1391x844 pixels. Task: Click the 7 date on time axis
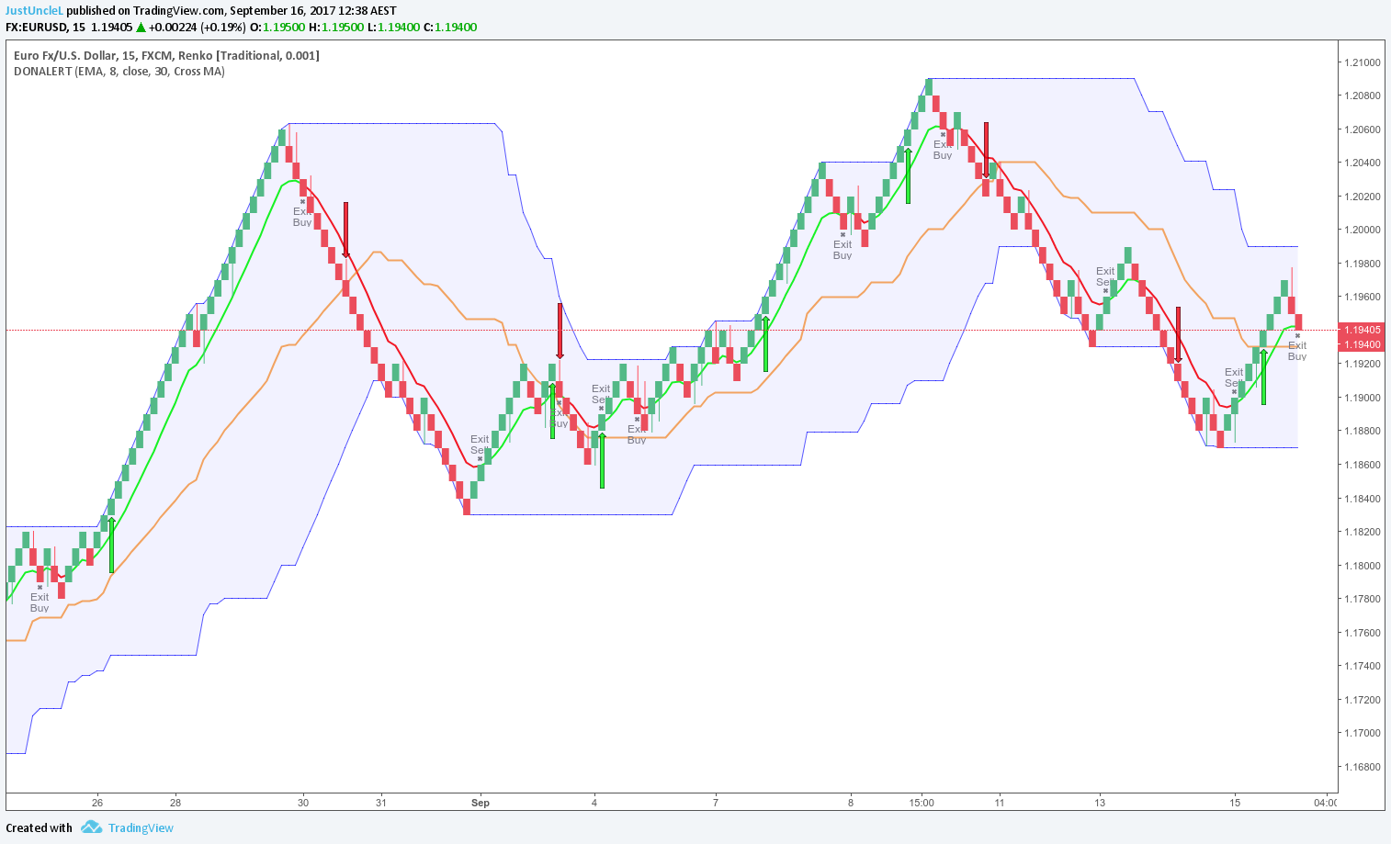point(716,803)
